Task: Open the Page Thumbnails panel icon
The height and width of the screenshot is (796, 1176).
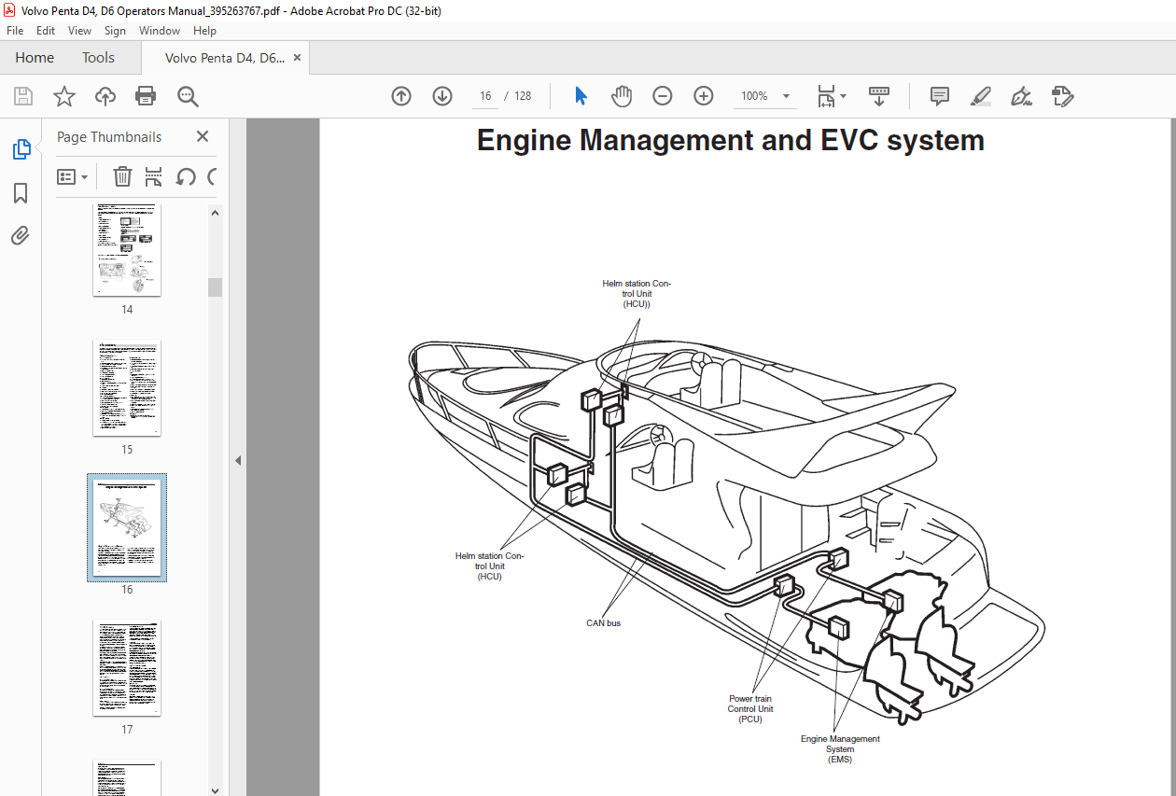Action: click(21, 149)
